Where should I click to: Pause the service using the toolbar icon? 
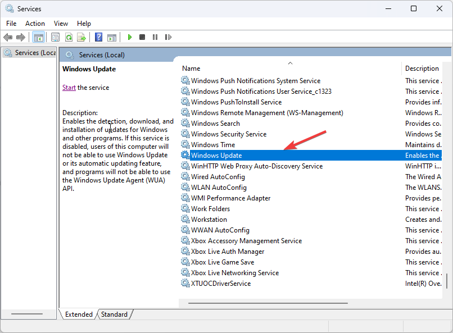point(155,37)
